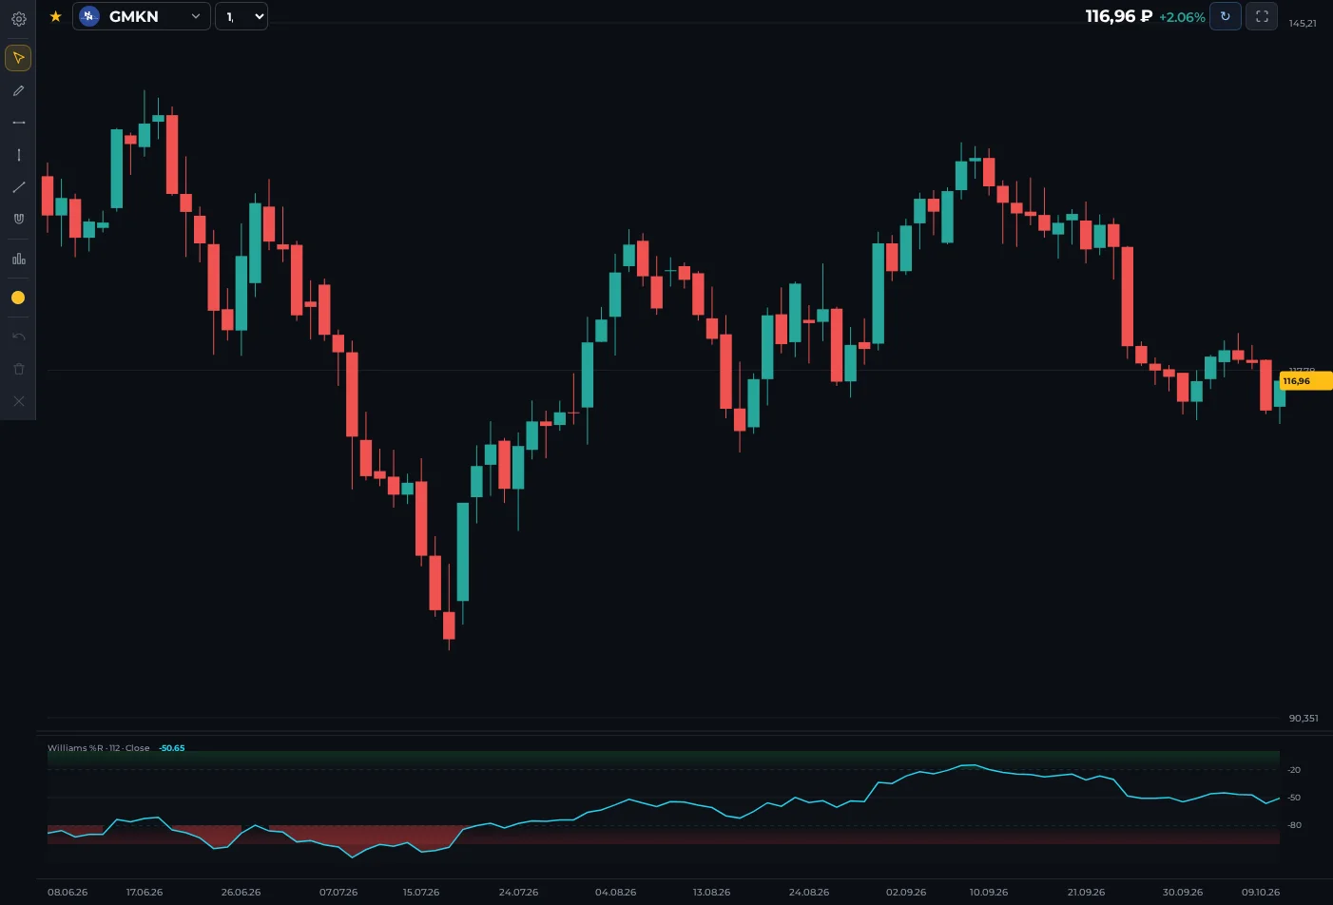Select the vertical line tool
Viewport: 1333px width, 905px height.
tap(18, 155)
